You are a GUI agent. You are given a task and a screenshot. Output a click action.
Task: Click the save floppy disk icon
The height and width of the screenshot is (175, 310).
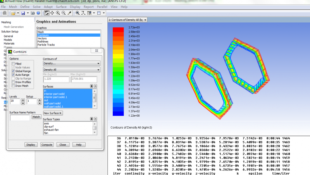(23, 13)
